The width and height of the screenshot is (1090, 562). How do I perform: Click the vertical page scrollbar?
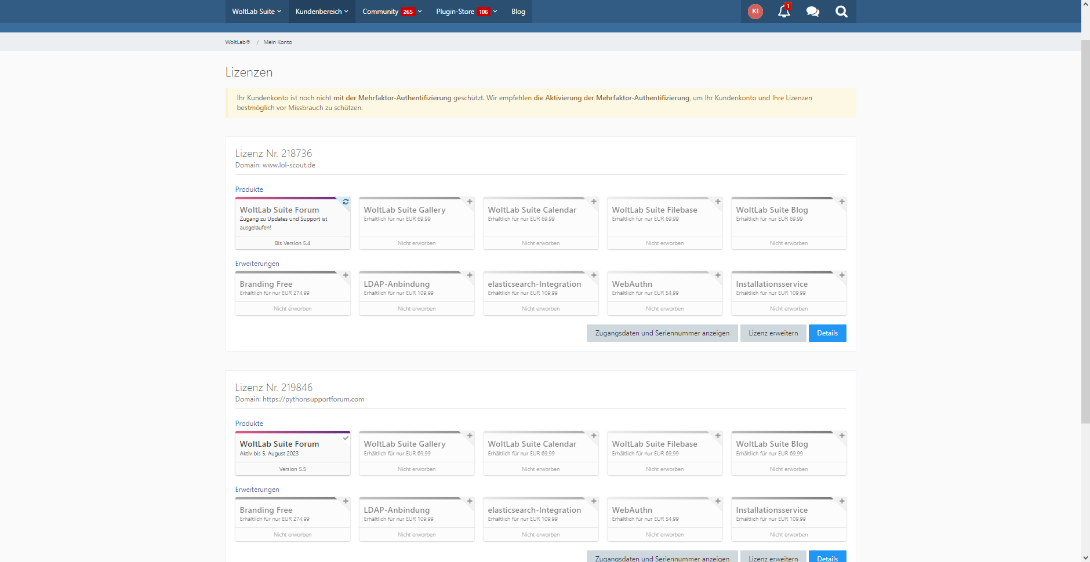[1085, 232]
